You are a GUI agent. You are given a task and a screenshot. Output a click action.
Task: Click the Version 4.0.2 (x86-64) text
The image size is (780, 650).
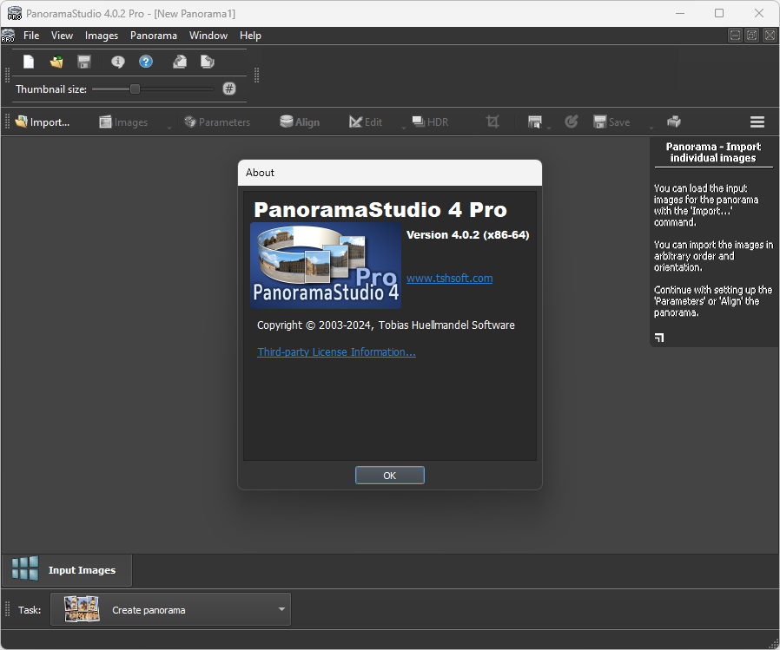pyautogui.click(x=467, y=234)
